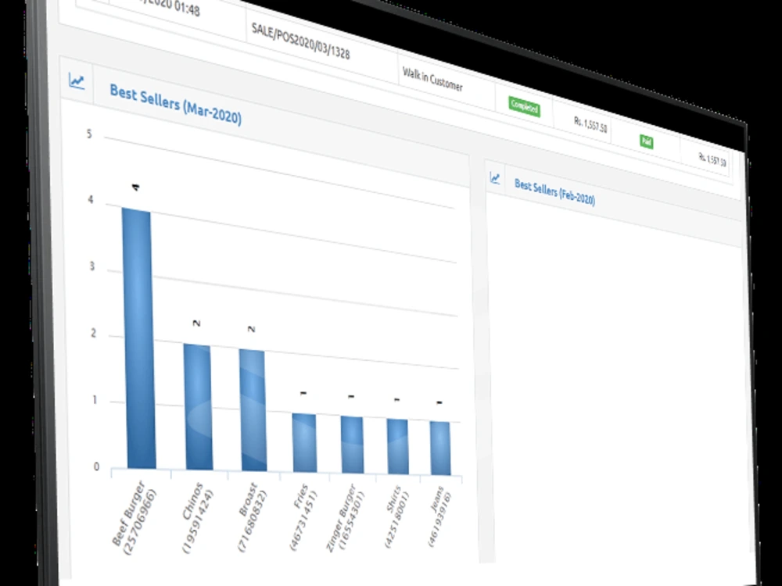Screen dimensions: 782x586
Task: Click the Rs. 1,557.50 amount next to the Paid badge
Action: point(712,160)
